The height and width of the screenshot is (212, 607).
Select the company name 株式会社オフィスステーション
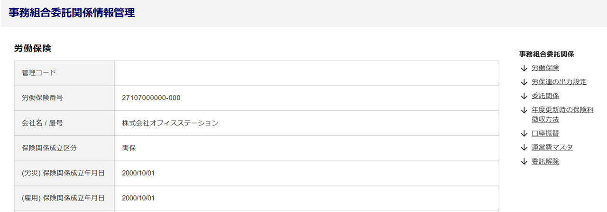[x=170, y=123]
